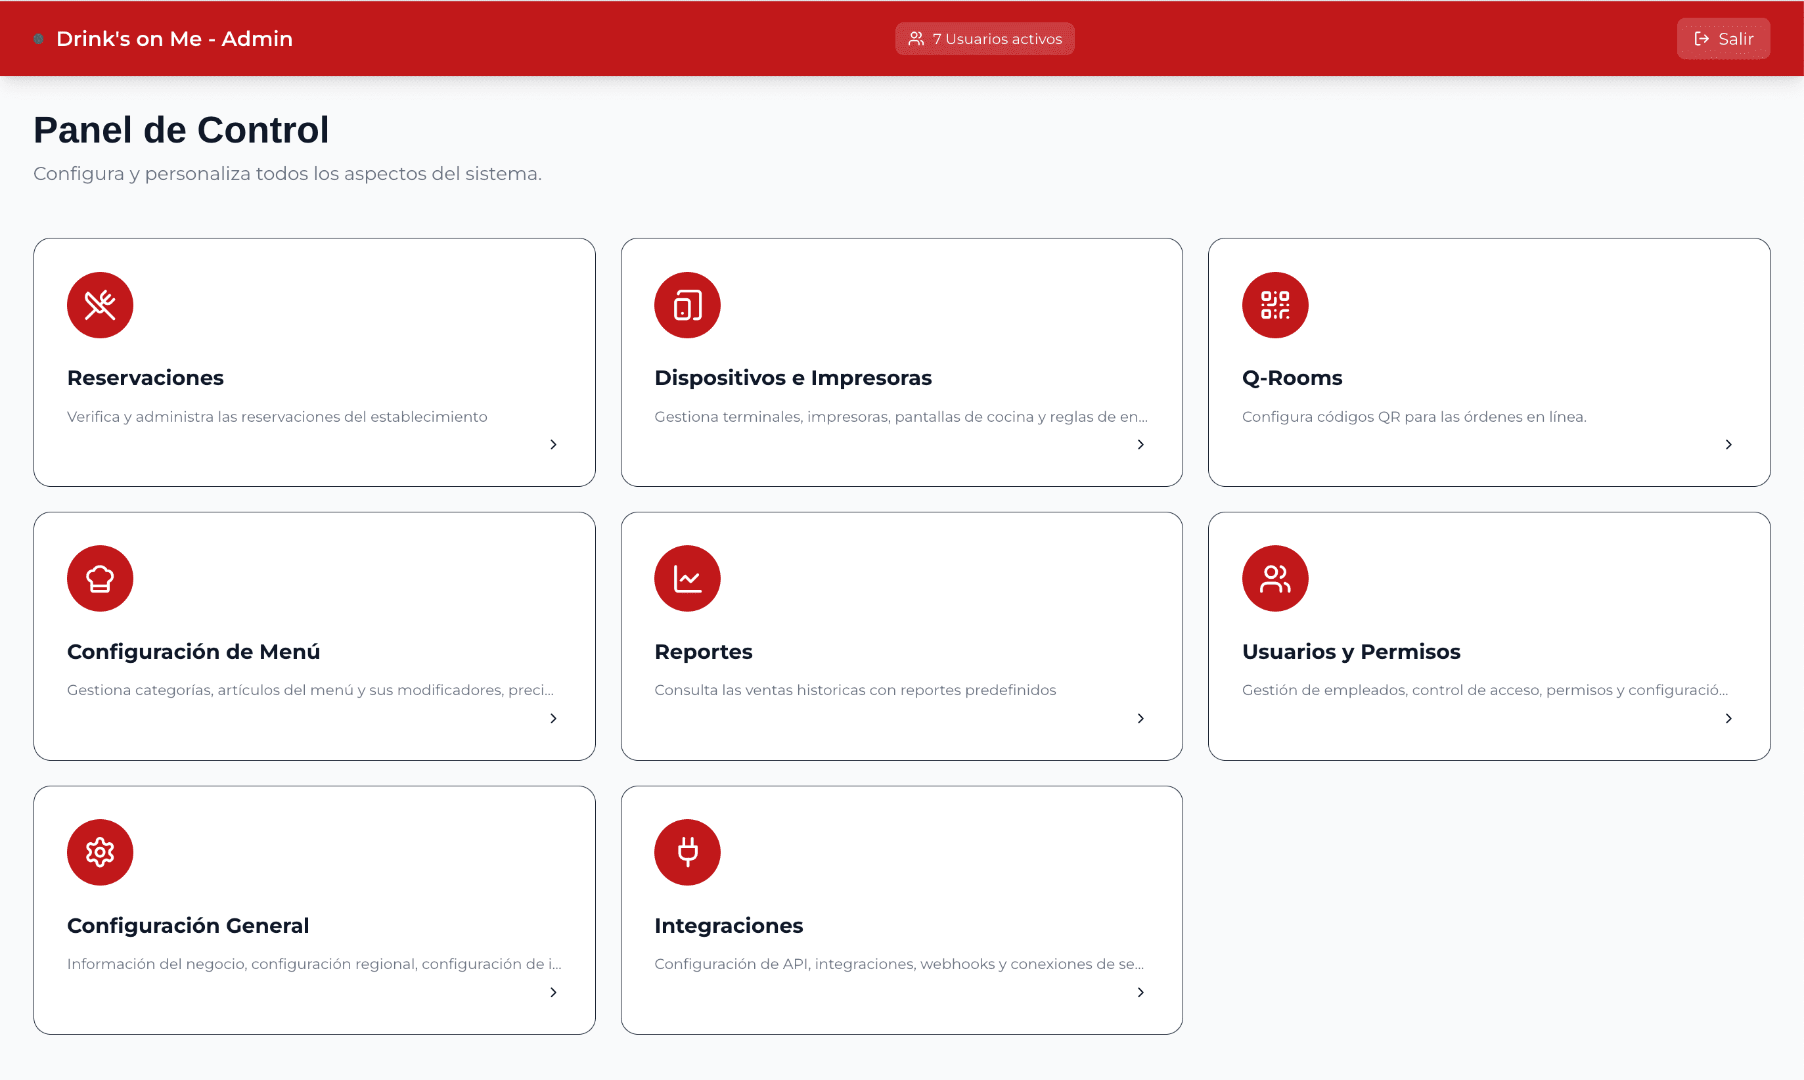Viewport: 1804px width, 1080px height.
Task: Open Dispositivos e Impresoras using its chevron arrow
Action: 1140,444
